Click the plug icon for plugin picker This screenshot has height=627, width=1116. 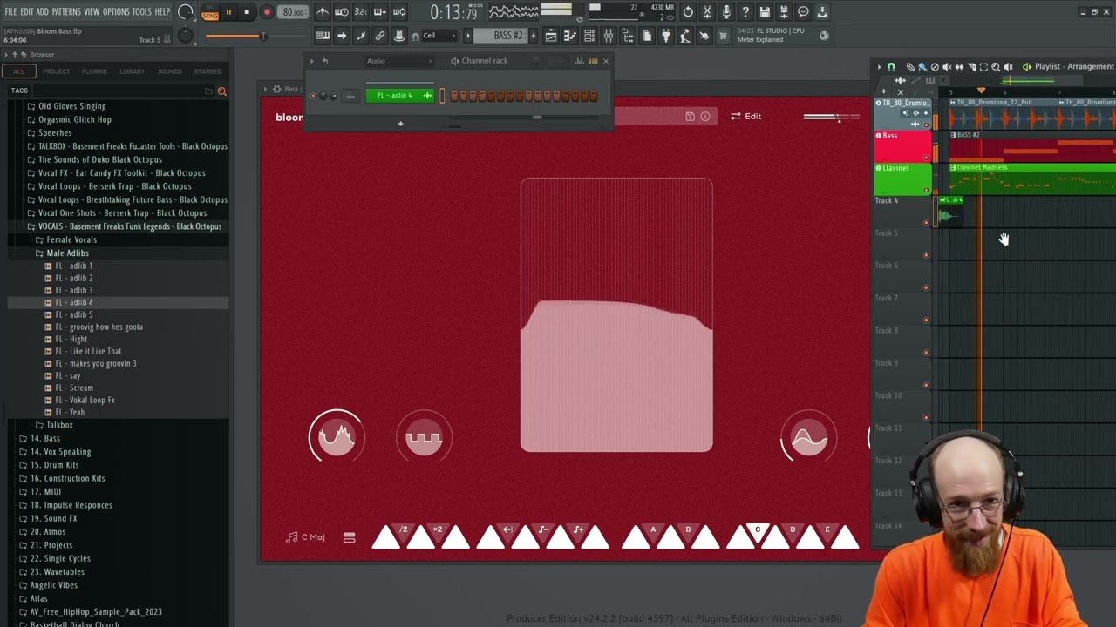[666, 36]
